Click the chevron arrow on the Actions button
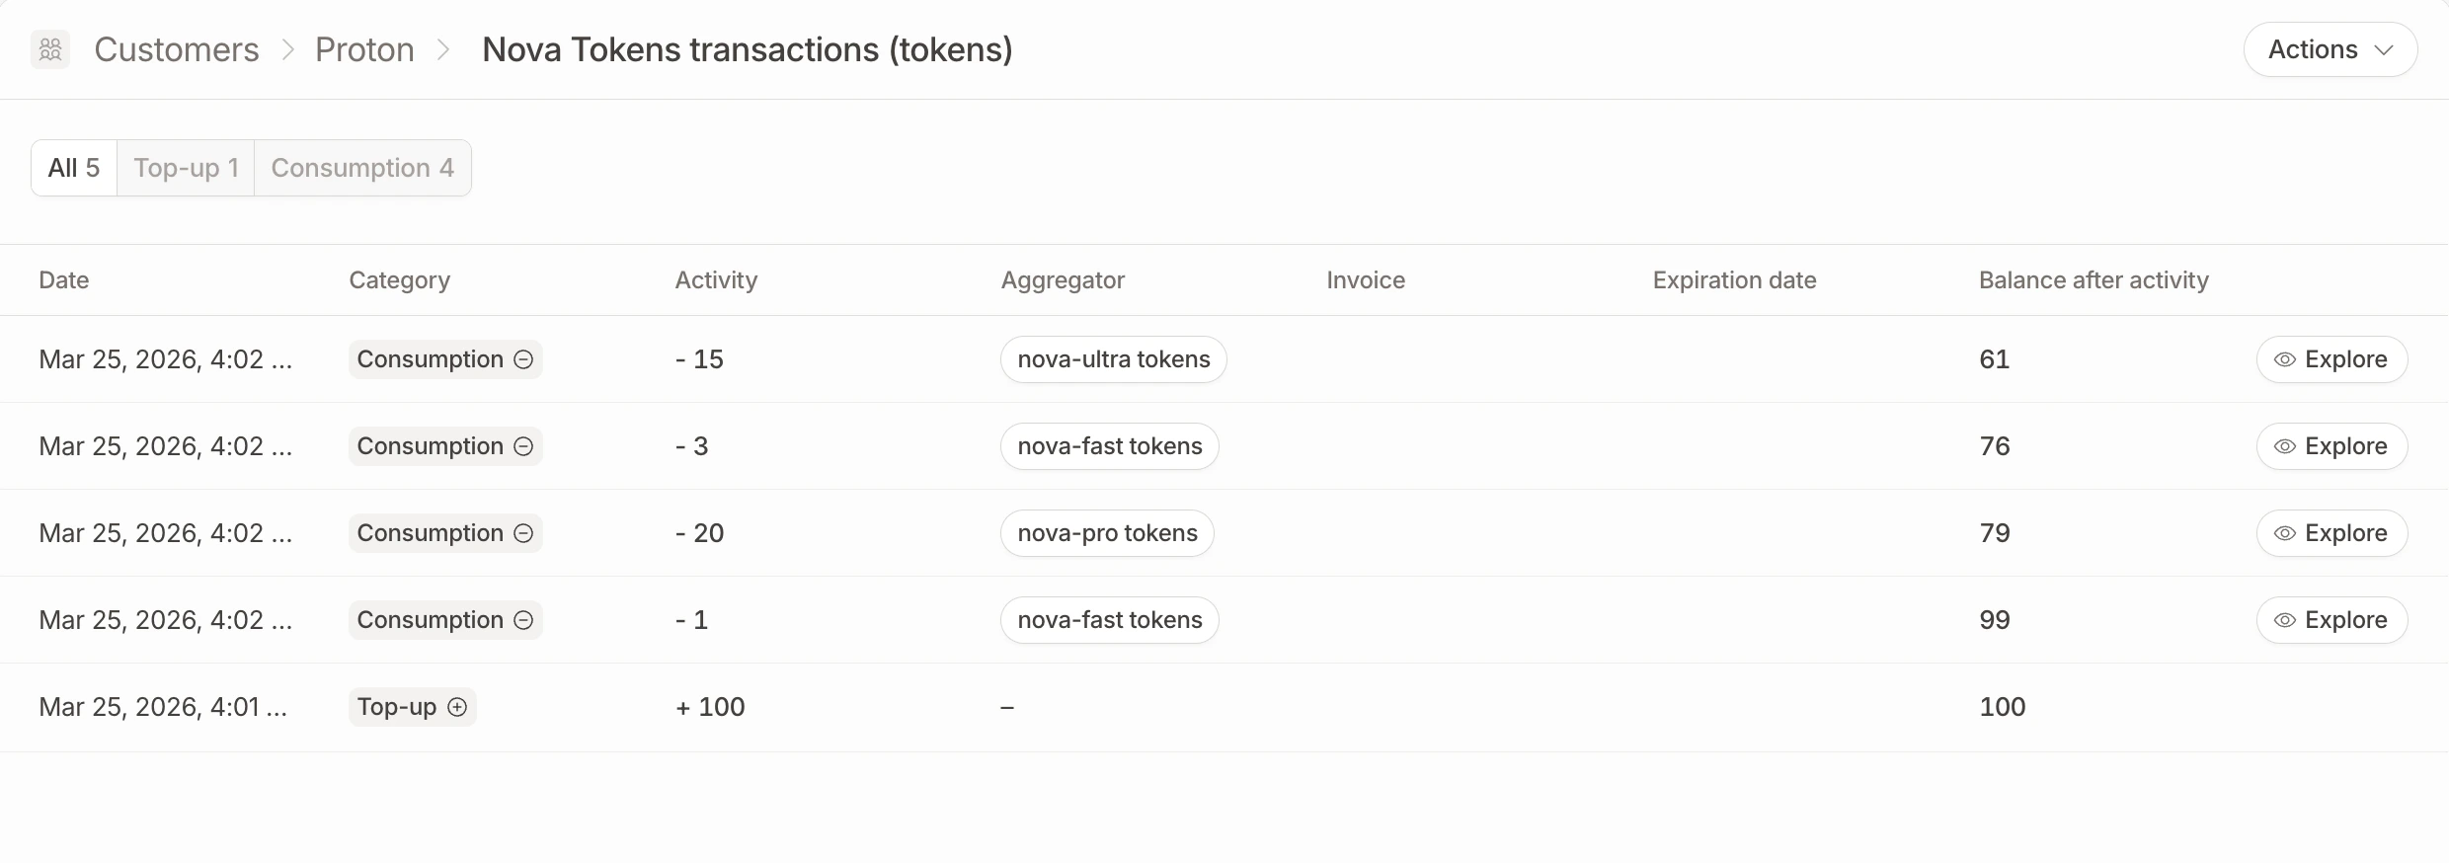Viewport: 2449px width, 863px height. tap(2384, 50)
